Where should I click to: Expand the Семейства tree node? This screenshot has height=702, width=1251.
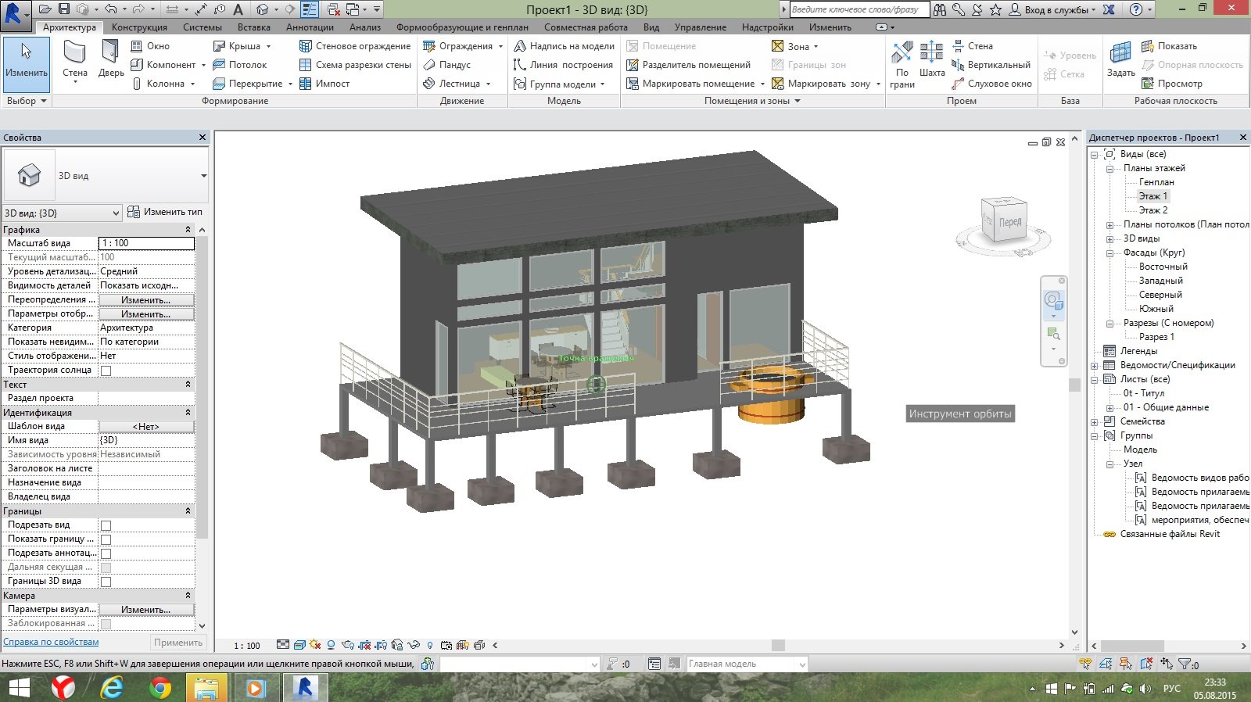click(1095, 422)
